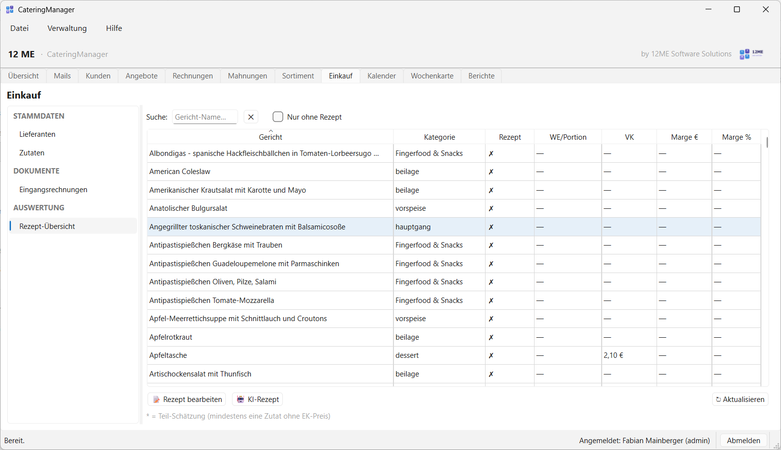The height and width of the screenshot is (450, 781).
Task: Open Zutaten in the sidebar
Action: coord(73,153)
